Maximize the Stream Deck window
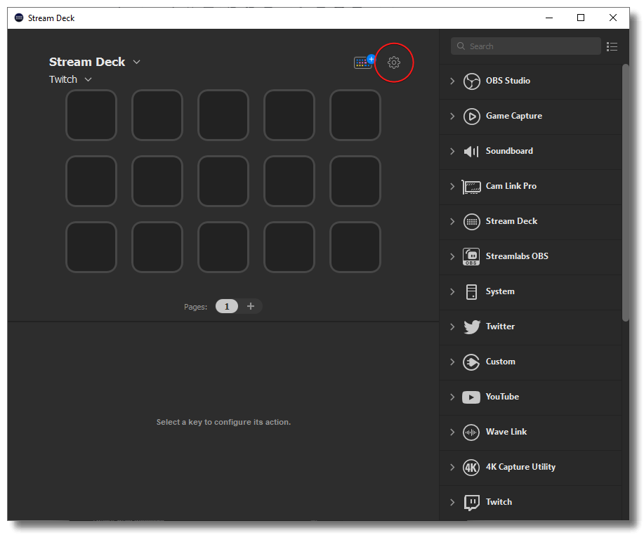 [x=581, y=18]
